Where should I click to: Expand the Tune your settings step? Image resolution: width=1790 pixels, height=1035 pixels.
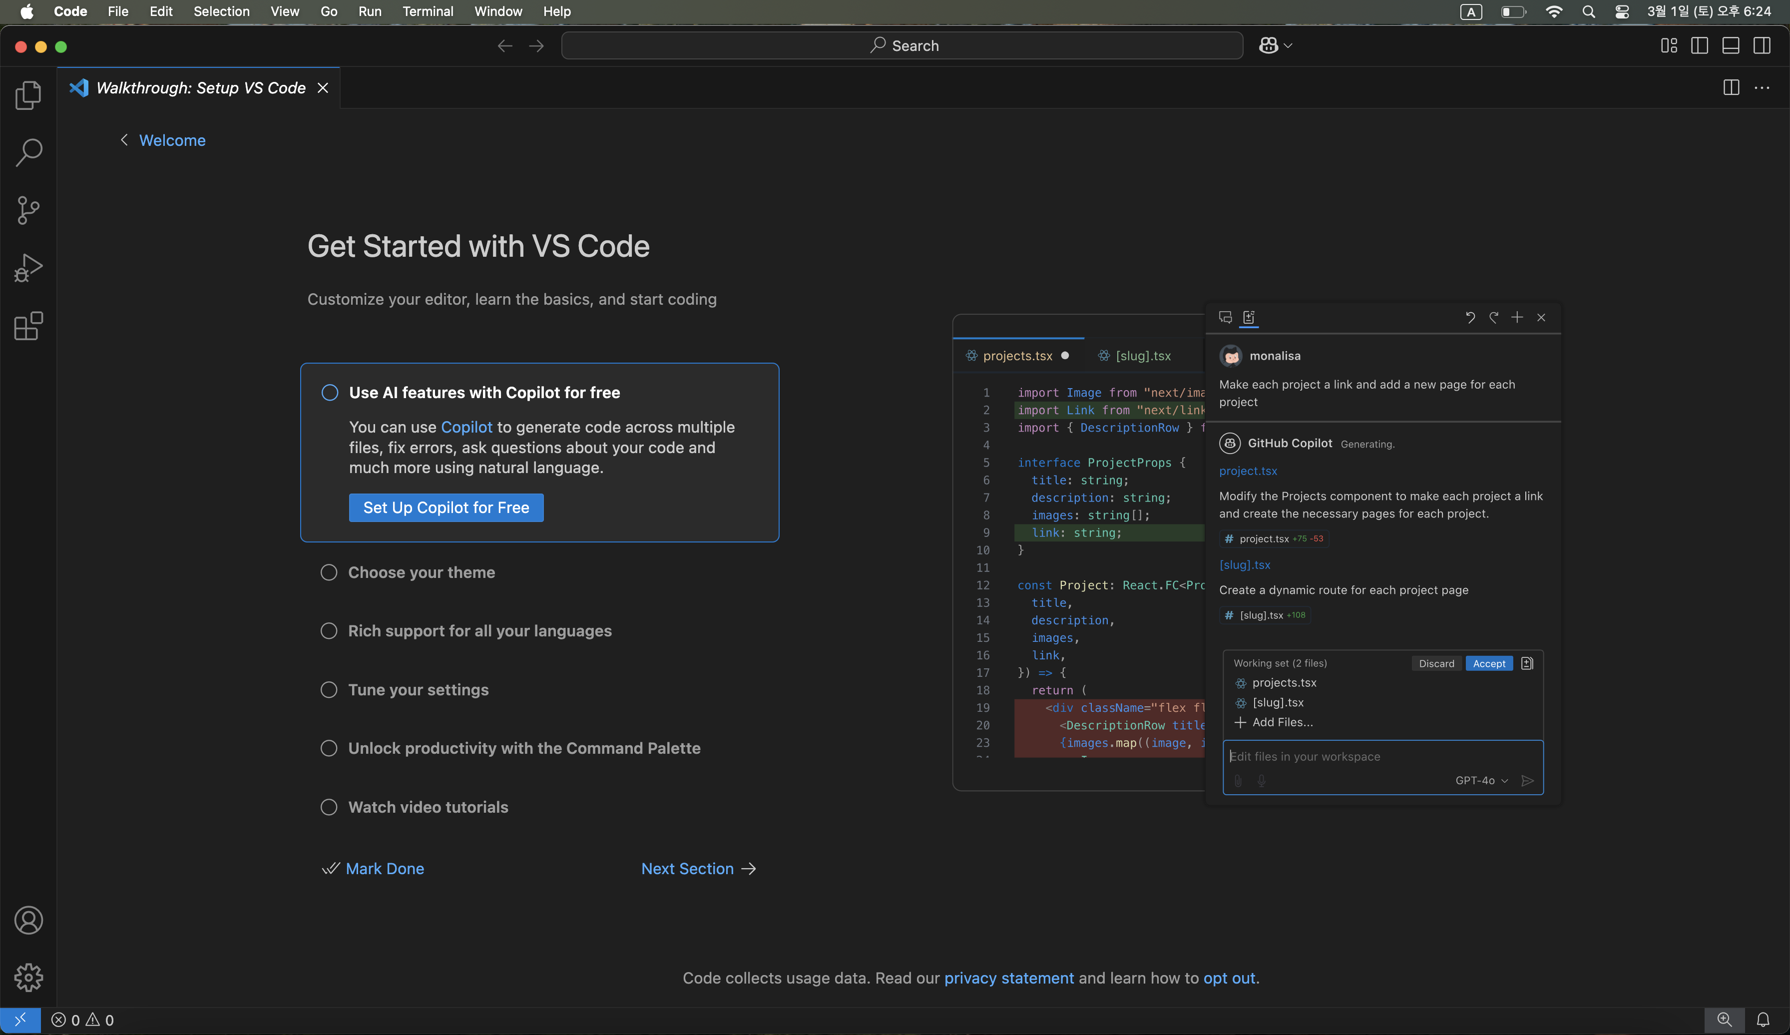(419, 689)
